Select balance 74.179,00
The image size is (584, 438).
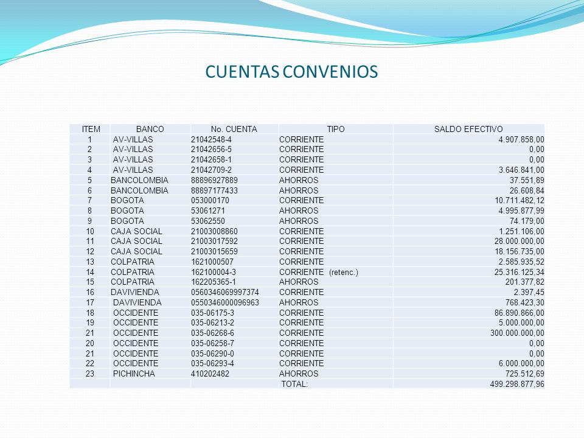[x=527, y=221]
